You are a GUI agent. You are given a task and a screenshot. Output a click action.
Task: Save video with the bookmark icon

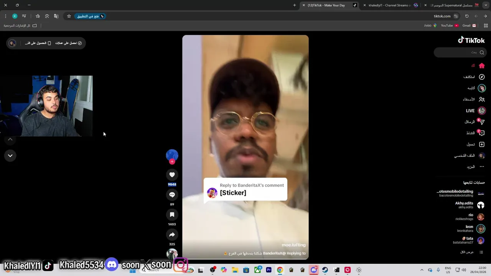172,215
